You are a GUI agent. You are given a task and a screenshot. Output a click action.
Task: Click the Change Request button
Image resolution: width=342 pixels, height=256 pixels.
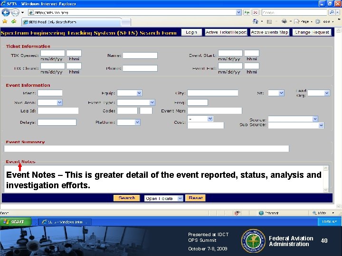(x=312, y=32)
